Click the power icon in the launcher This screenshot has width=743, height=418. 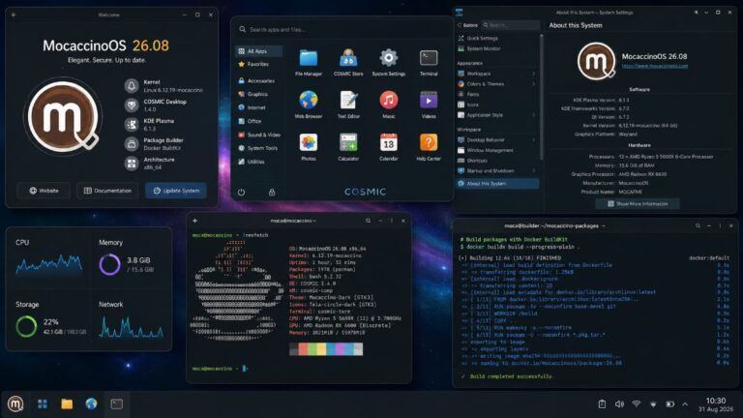tap(241, 193)
